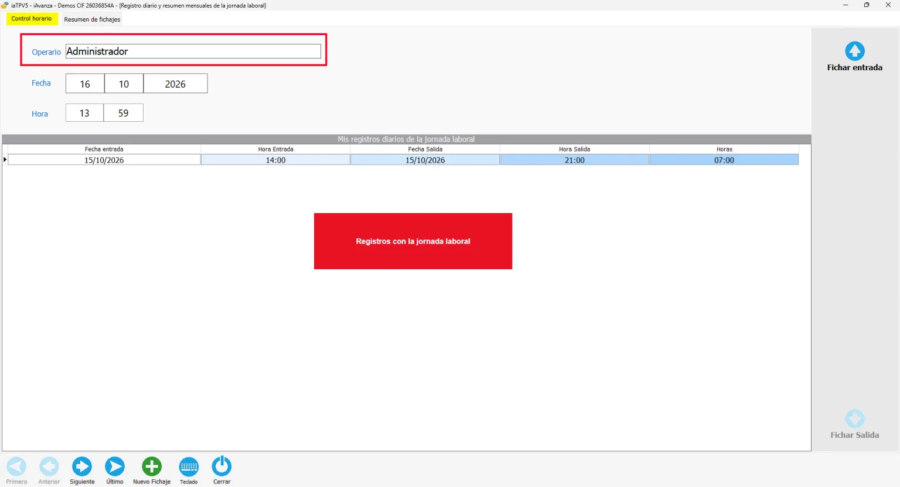Click the red Registros con la jornada laboral box
Image resolution: width=900 pixels, height=487 pixels.
point(413,241)
